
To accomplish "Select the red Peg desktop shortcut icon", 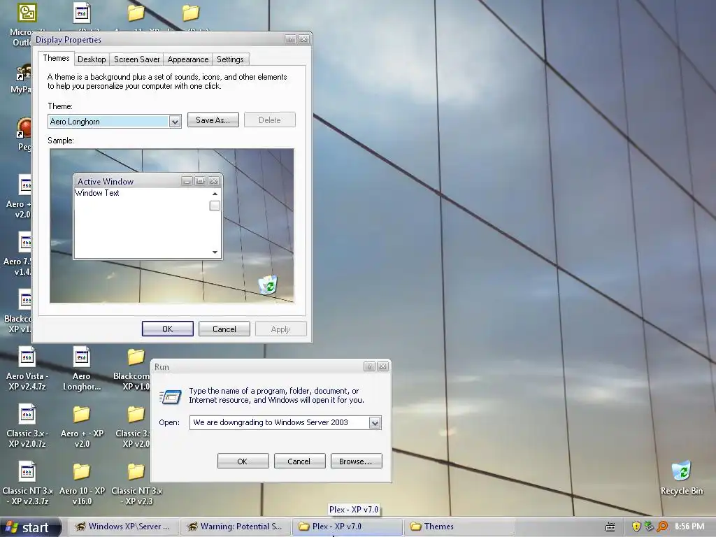I will [24, 128].
